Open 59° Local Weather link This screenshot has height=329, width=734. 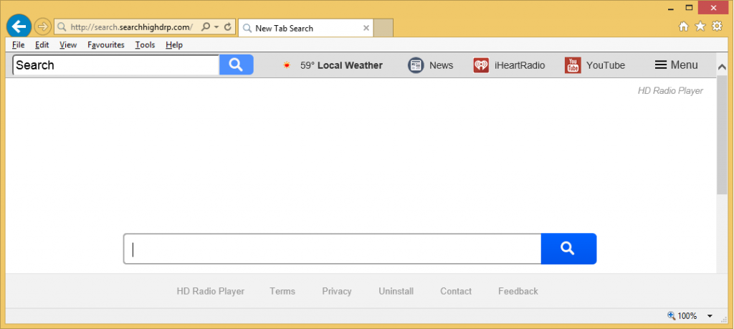click(341, 65)
